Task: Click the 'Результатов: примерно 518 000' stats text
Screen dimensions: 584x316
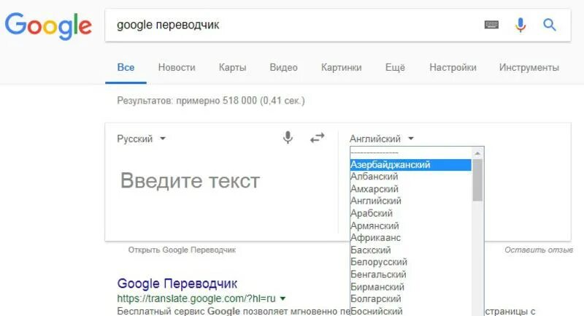Action: click(211, 101)
